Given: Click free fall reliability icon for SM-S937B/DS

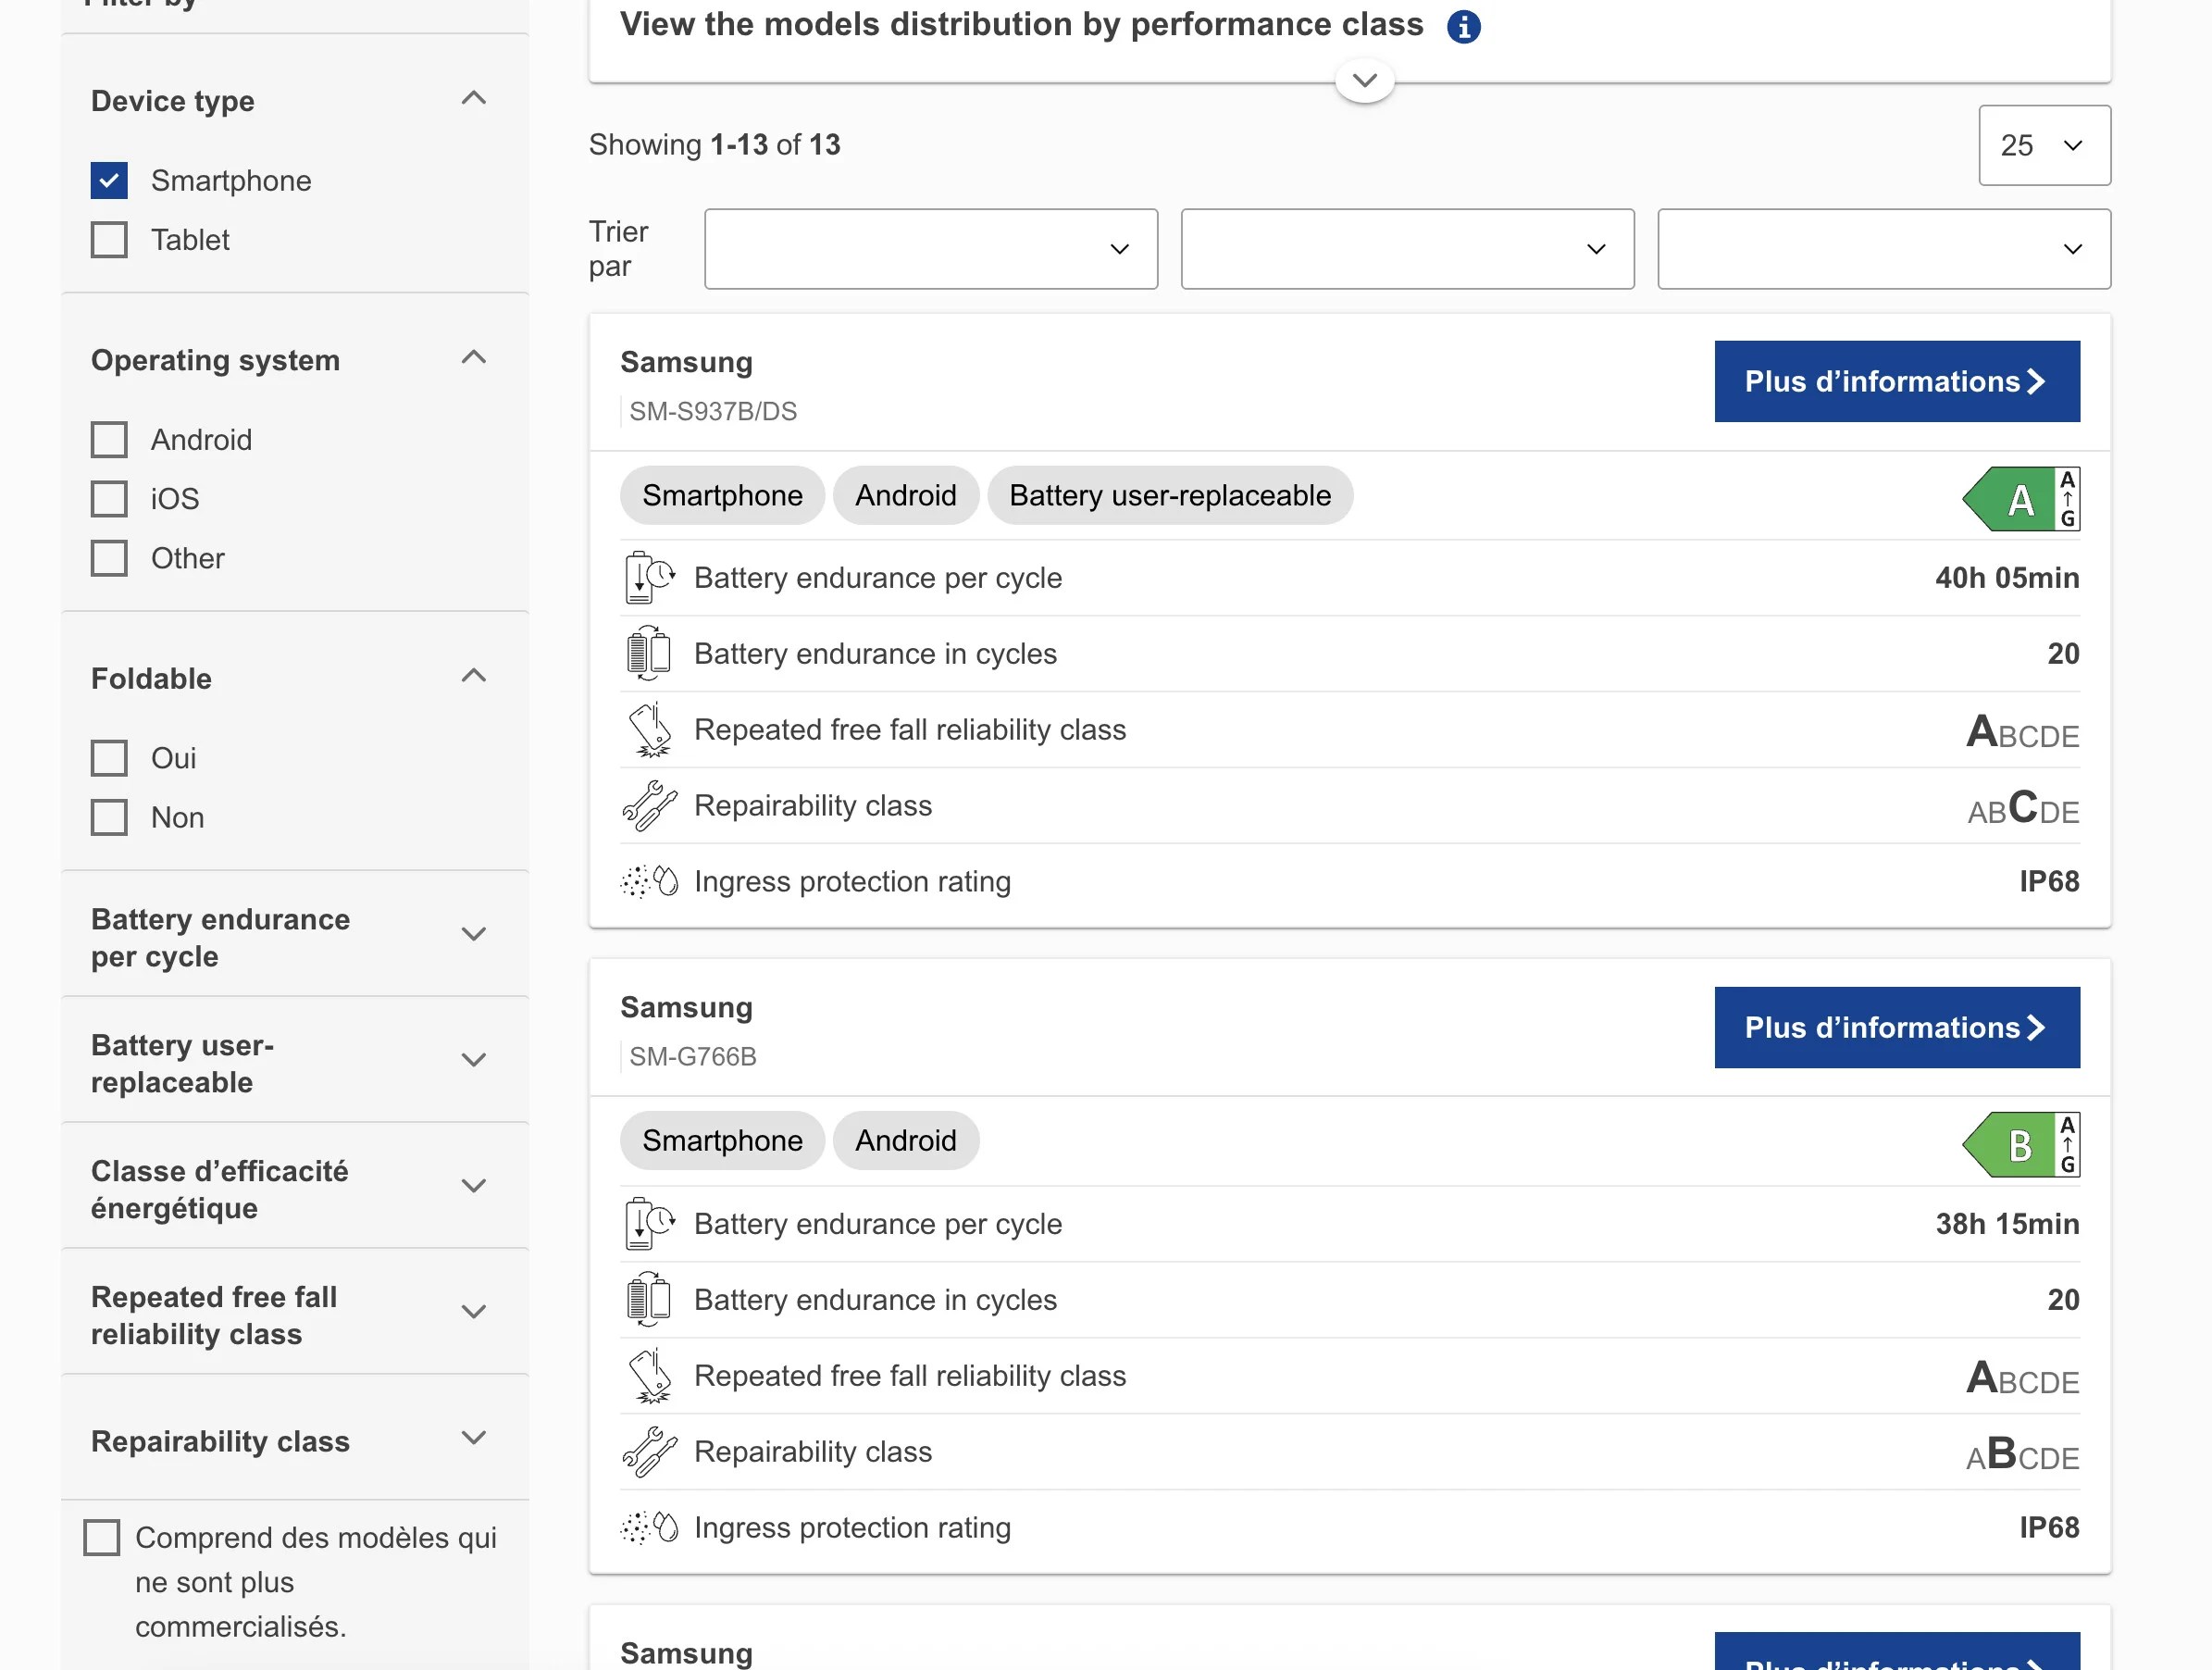Looking at the screenshot, I should coord(649,730).
